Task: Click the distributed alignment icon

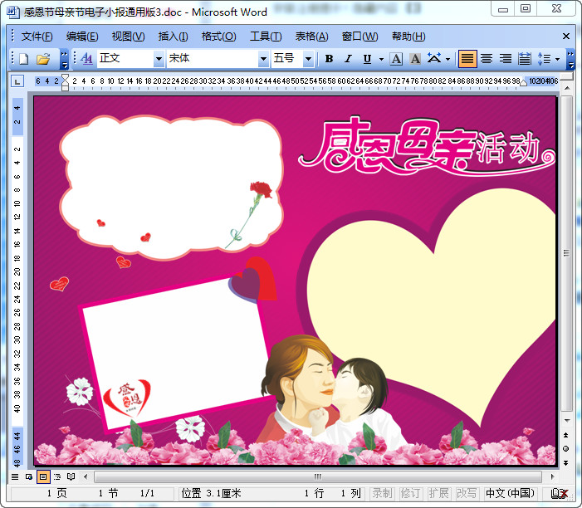Action: tap(525, 59)
